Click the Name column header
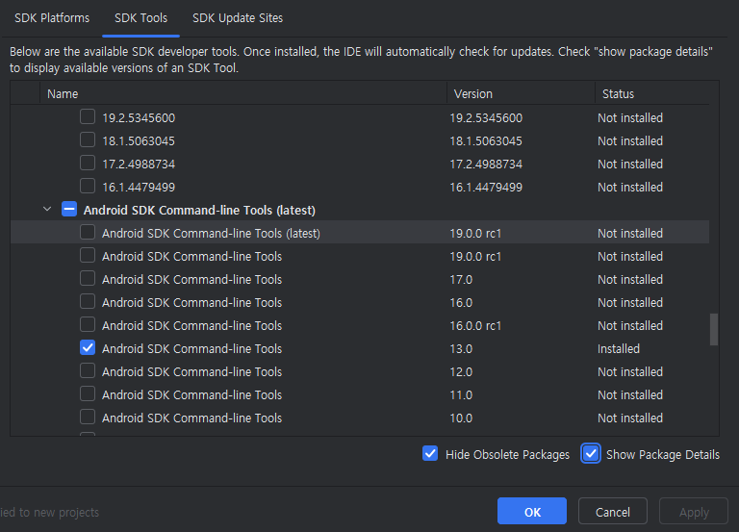Screen dimensions: 739x532 [243, 93]
